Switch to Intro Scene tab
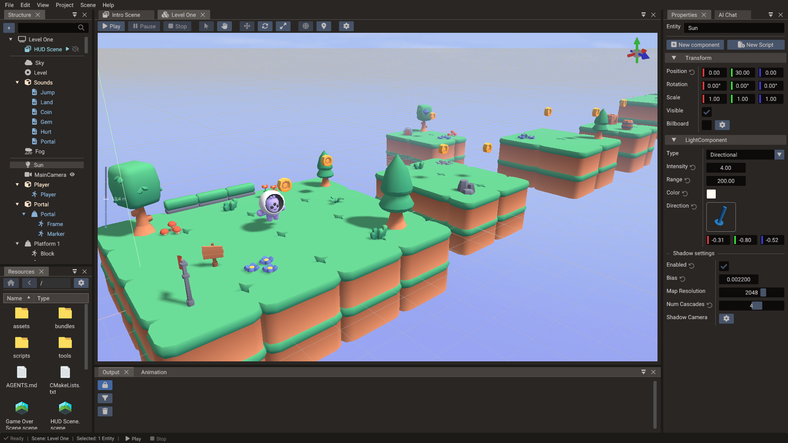The image size is (788, 443). (126, 15)
